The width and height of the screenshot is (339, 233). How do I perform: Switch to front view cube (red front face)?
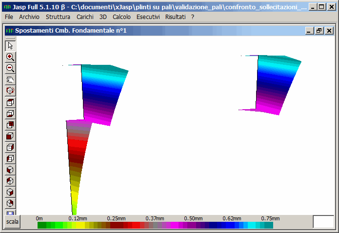(x=10, y=136)
